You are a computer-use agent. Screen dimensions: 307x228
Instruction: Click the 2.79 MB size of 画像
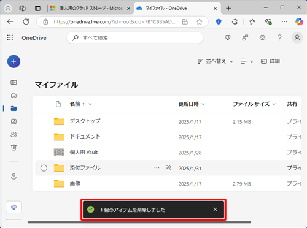242,184
